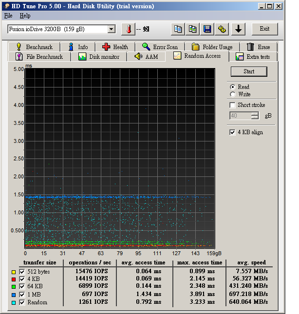Click the Error Scan magnifier icon
Screen dimensions: 299x314
[146, 47]
